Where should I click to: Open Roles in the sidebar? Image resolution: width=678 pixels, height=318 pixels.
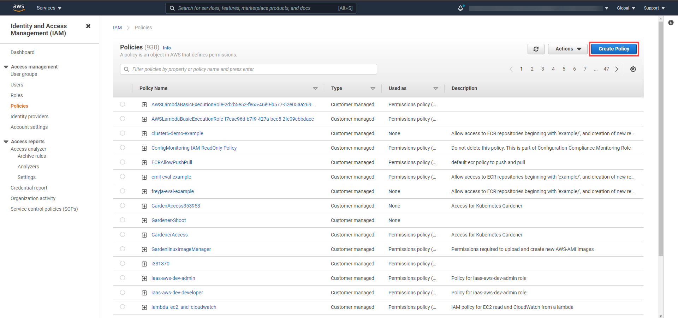pyautogui.click(x=17, y=95)
